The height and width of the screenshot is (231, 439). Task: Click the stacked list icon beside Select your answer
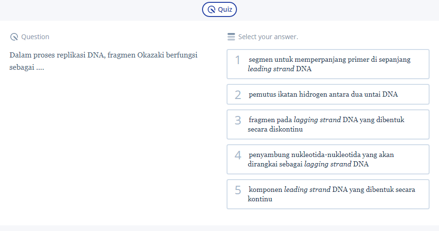pyautogui.click(x=231, y=37)
